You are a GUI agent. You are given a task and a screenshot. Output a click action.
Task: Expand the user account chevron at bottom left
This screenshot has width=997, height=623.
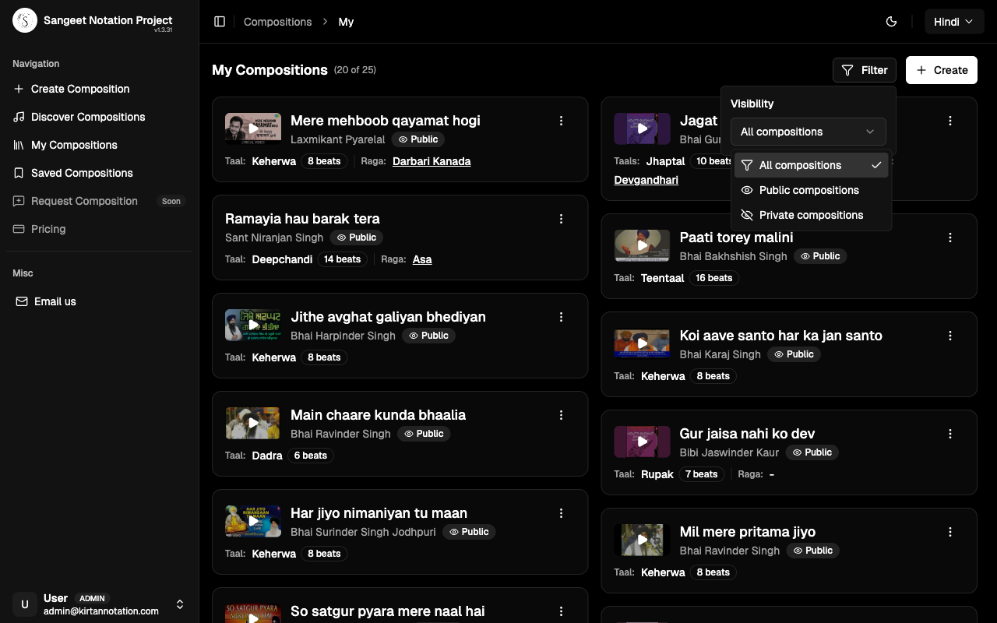(x=180, y=604)
